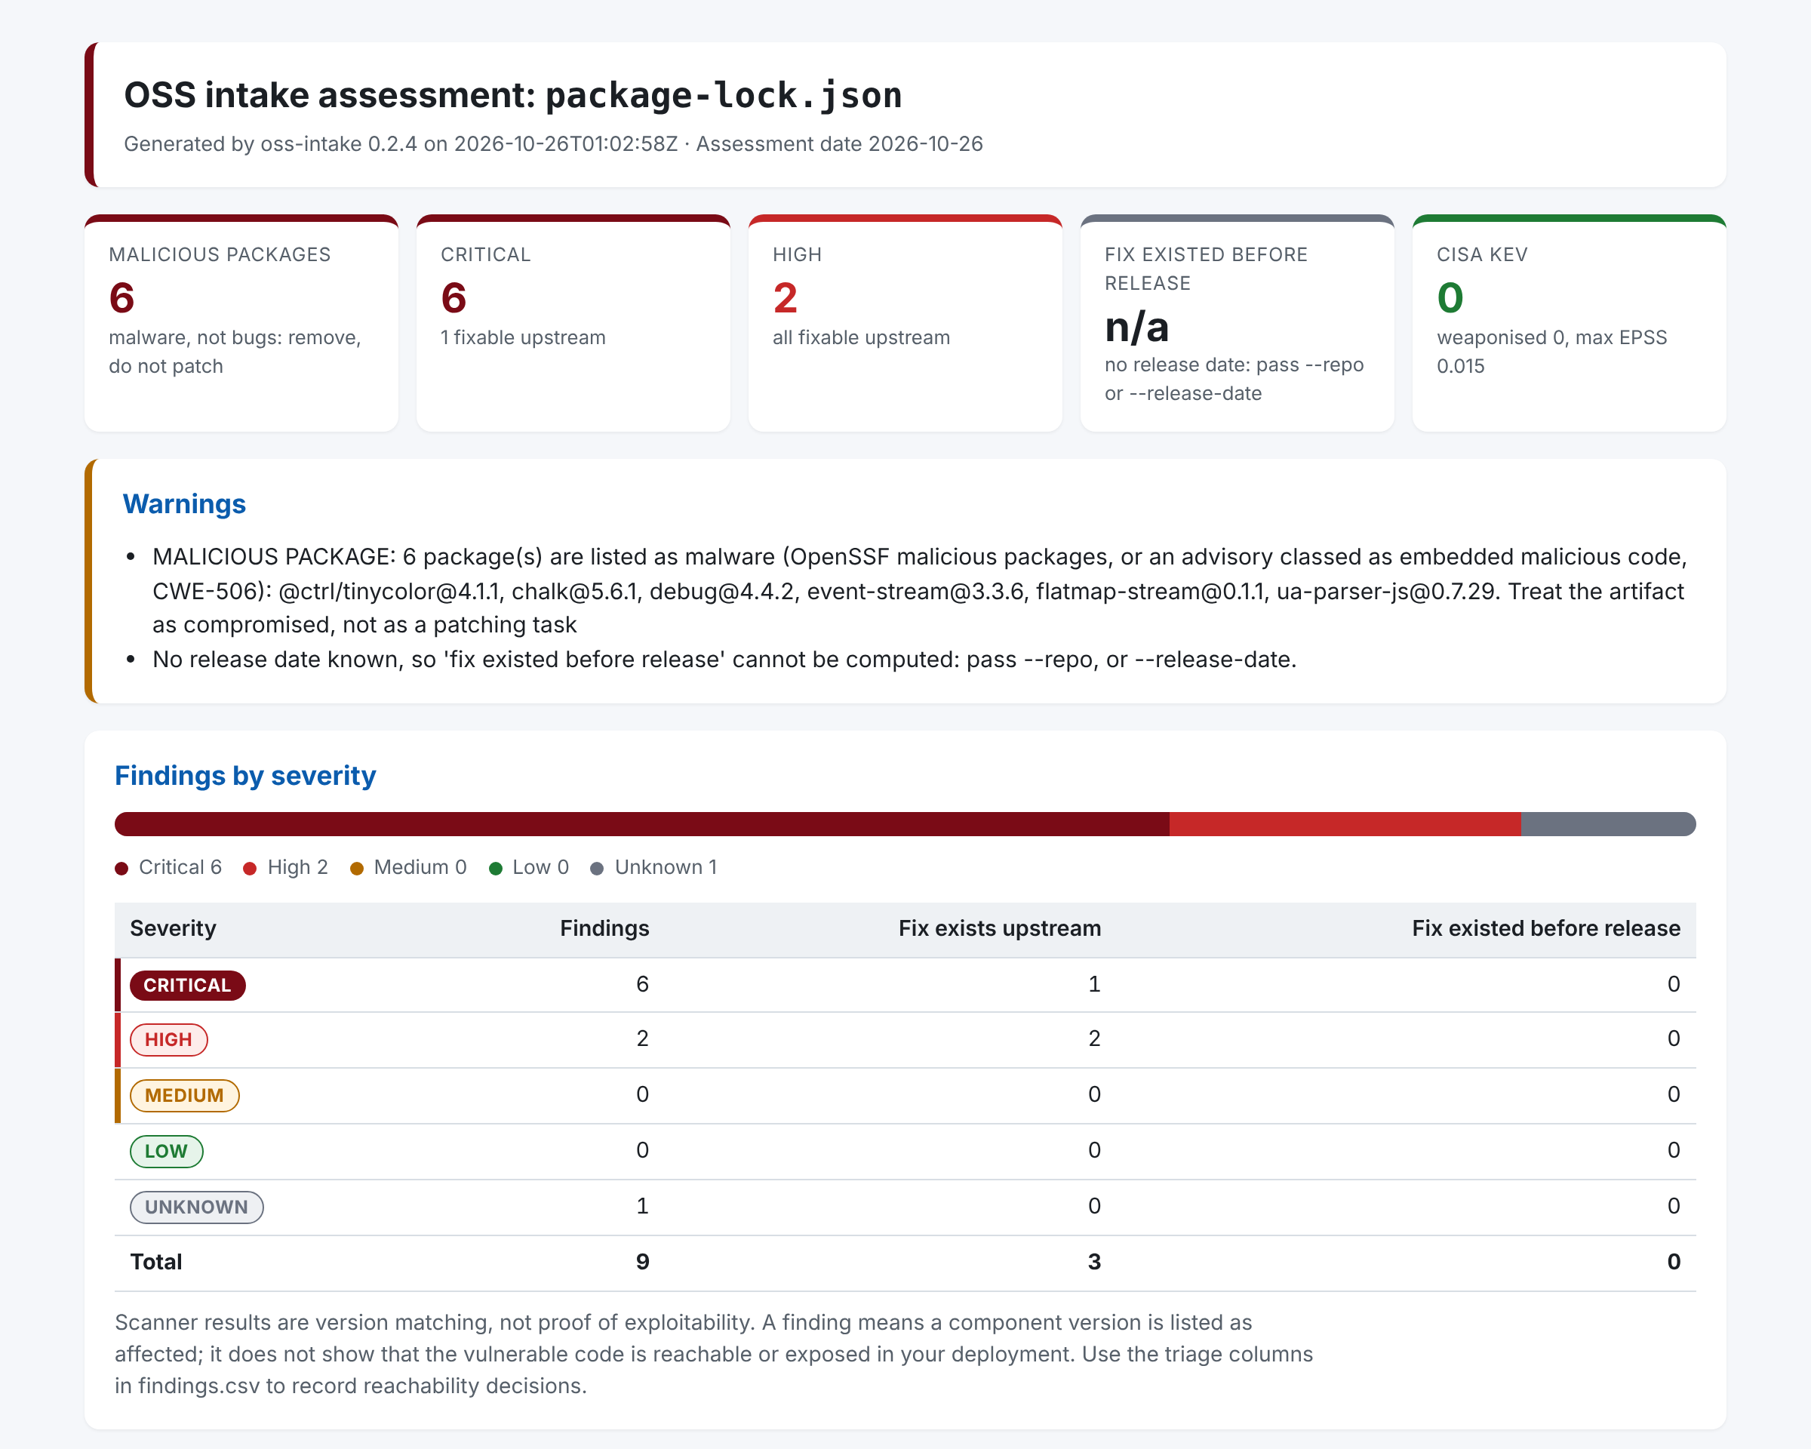
Task: Click the Unknown 1 legend dot
Action: (597, 869)
